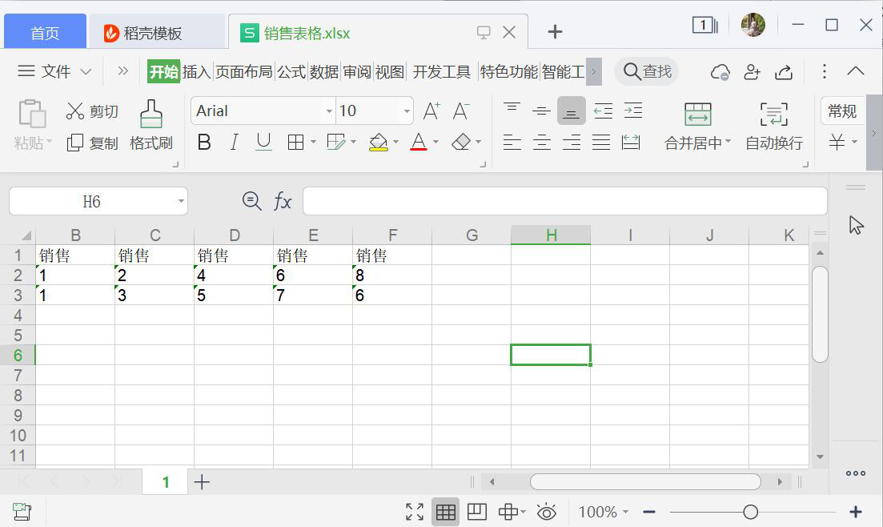Screen dimensions: 883x527
Task: Switch to the 公式 ribbon tab
Action: (x=291, y=71)
